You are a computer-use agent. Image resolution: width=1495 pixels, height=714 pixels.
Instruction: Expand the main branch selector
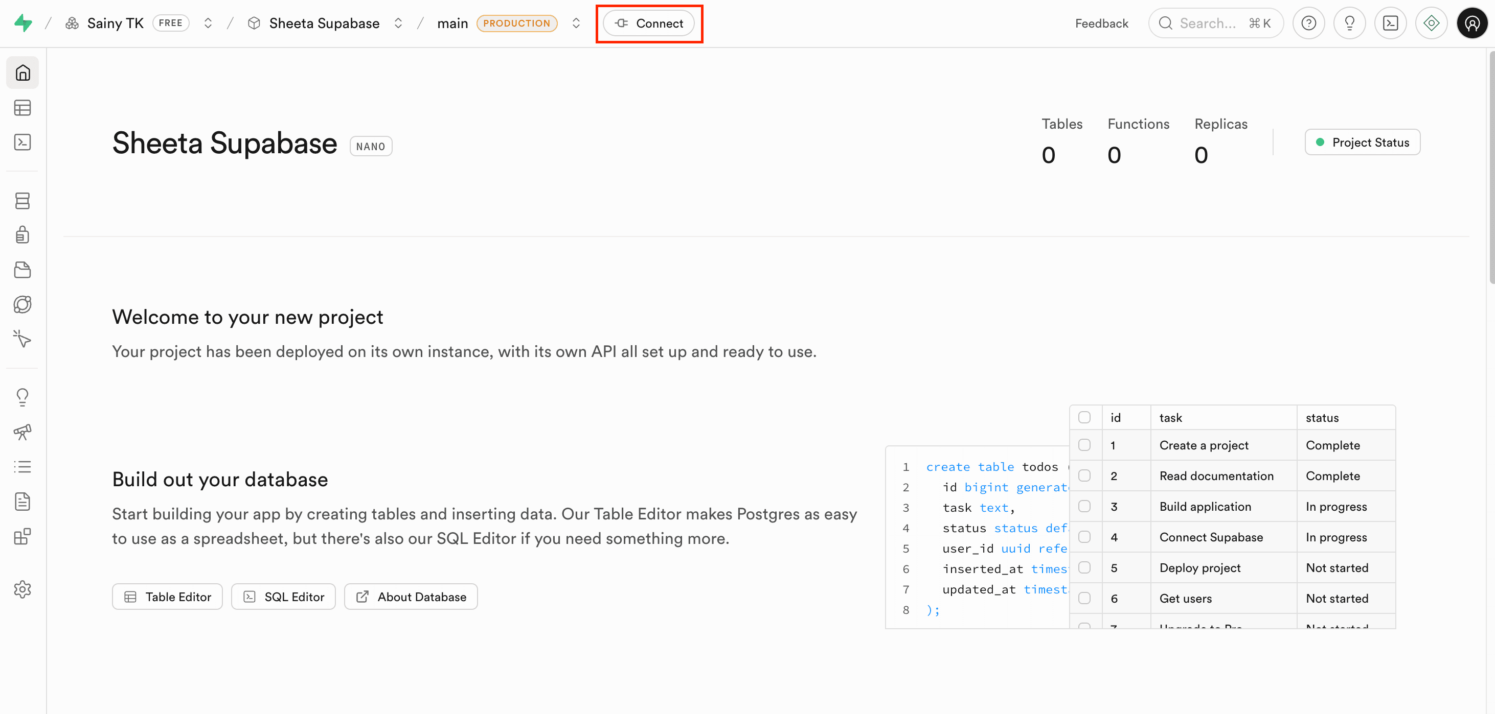coord(576,23)
